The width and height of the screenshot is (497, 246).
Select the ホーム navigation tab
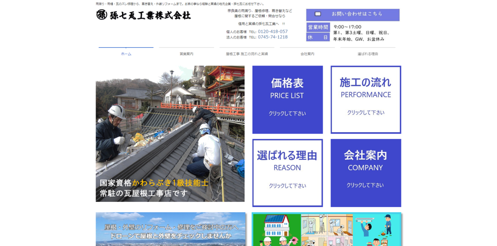(126, 54)
